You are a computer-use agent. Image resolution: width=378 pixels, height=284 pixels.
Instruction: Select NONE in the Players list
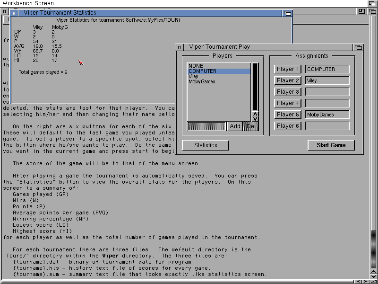click(219, 66)
